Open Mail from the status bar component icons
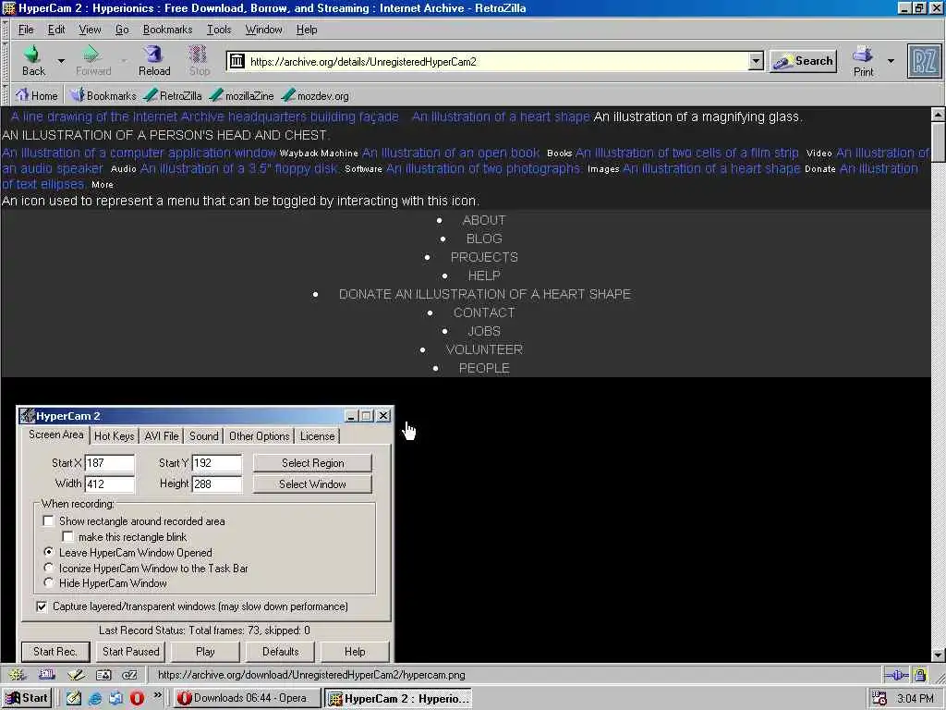 tap(47, 674)
